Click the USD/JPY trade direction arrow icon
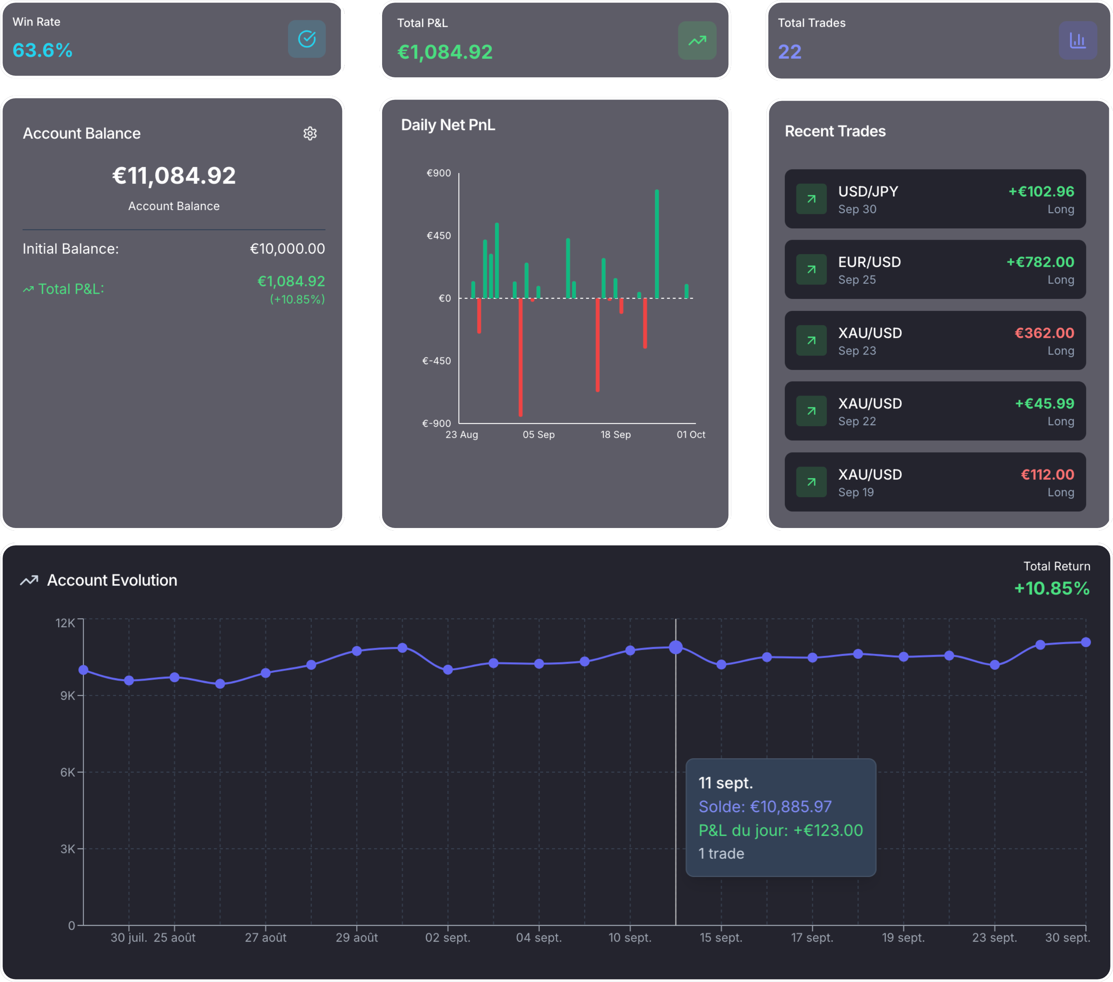Viewport: 1113px width, 982px height. click(x=811, y=199)
